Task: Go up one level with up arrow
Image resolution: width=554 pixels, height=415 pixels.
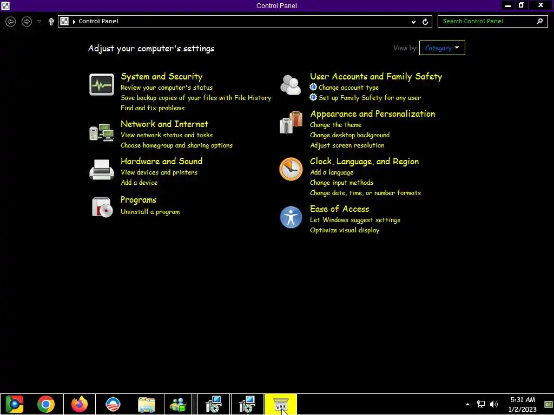Action: pyautogui.click(x=51, y=22)
